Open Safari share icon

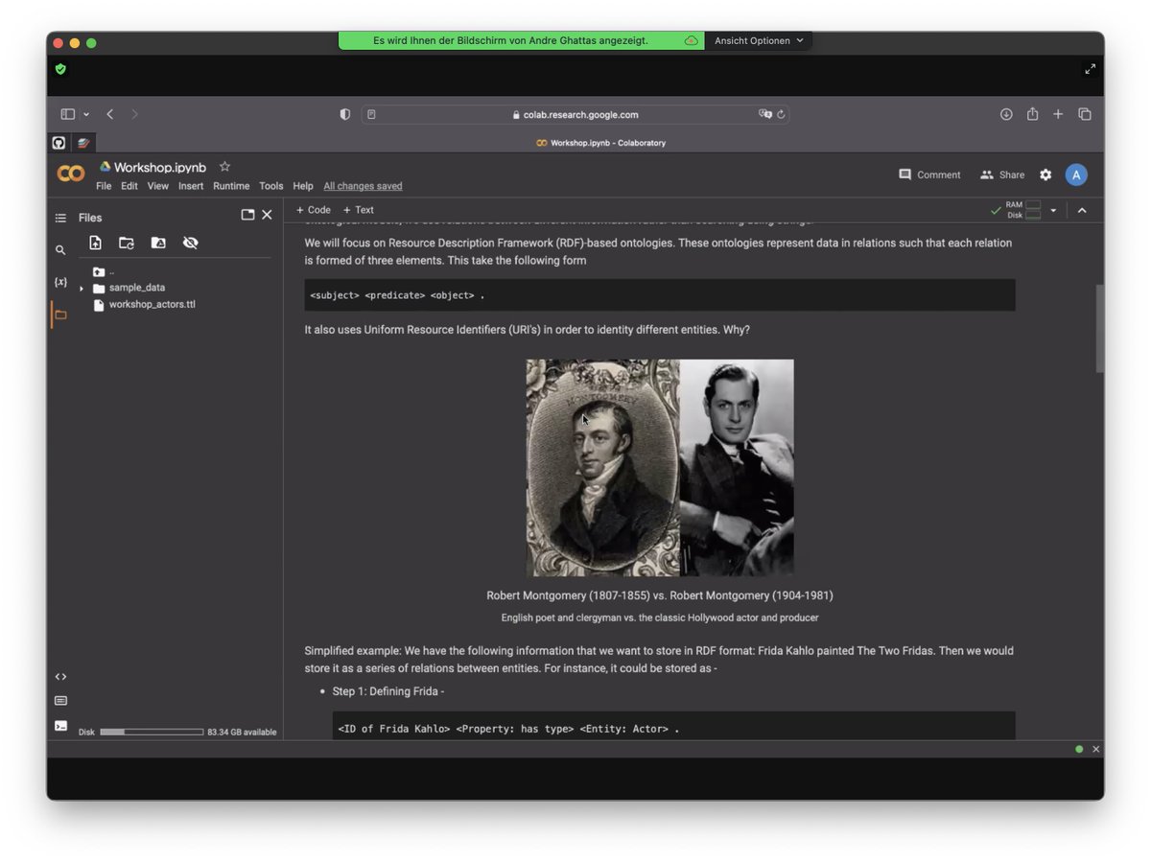pyautogui.click(x=1032, y=114)
